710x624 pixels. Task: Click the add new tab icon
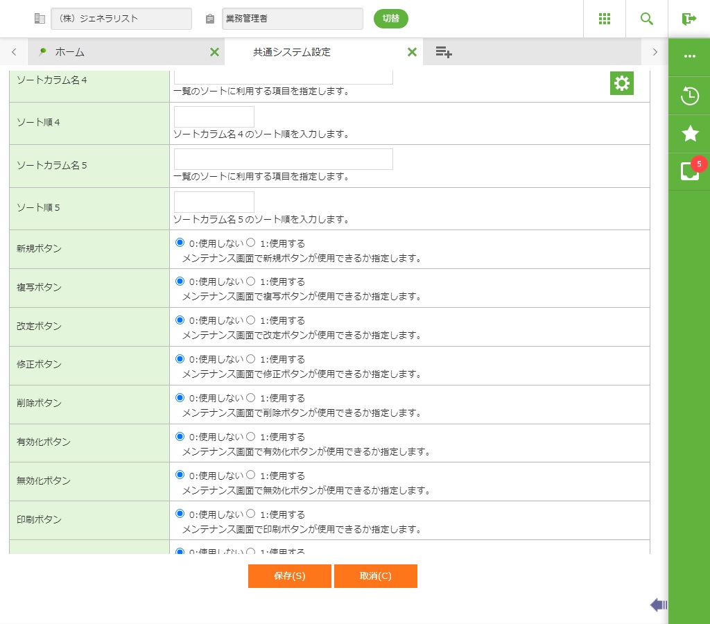pos(444,52)
